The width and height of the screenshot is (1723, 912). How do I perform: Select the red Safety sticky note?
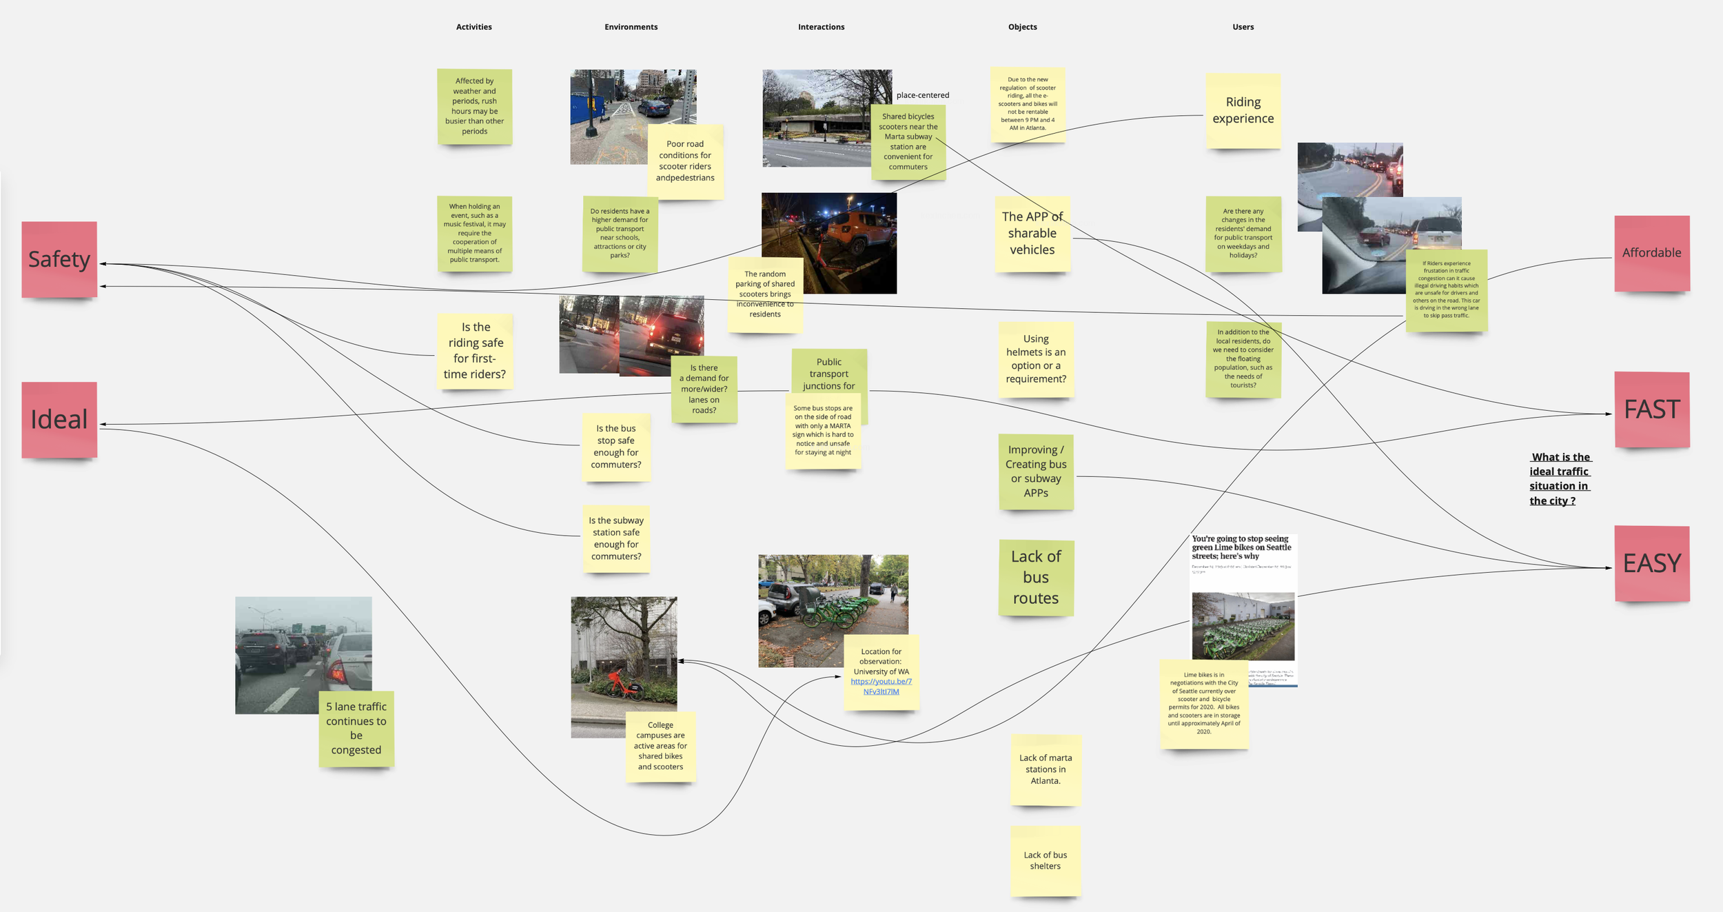(x=59, y=259)
